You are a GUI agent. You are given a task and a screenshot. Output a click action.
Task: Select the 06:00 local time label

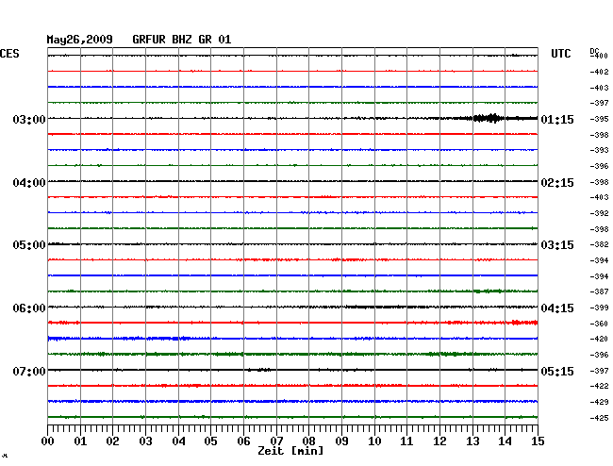click(x=29, y=308)
